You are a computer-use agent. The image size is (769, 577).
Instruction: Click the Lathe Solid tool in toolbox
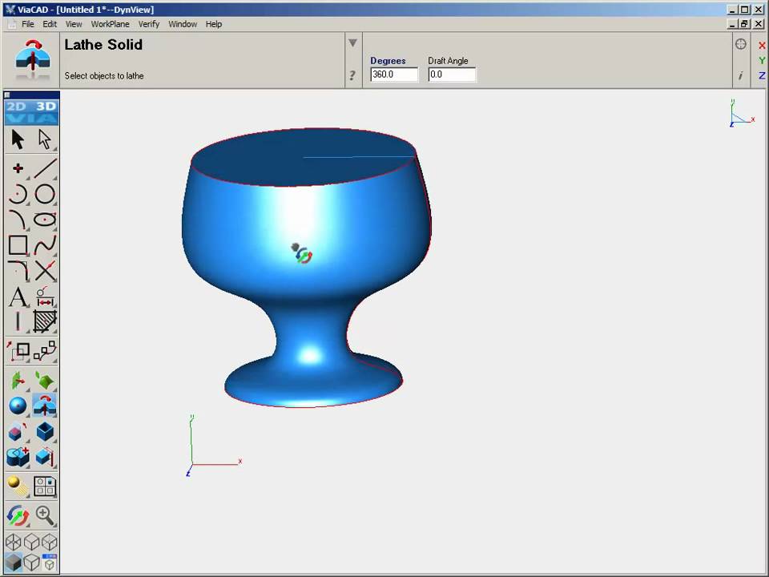pos(45,406)
